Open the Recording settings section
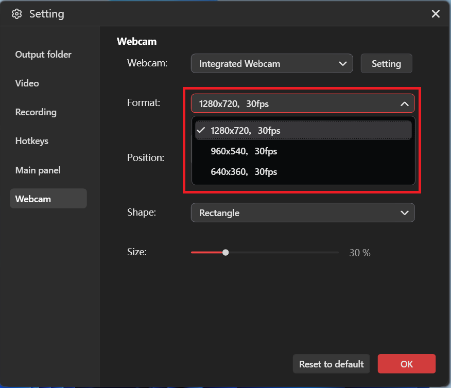451x388 pixels. 36,112
